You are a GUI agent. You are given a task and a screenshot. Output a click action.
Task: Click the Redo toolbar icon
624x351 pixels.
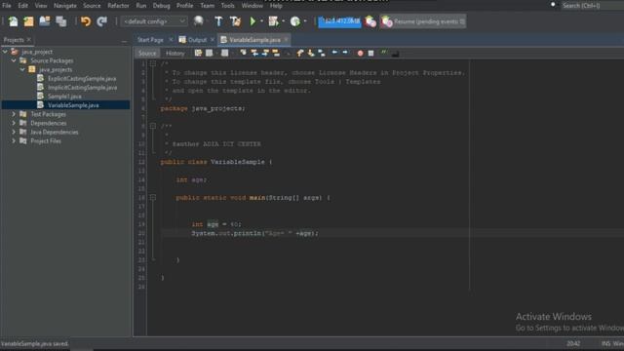pyautogui.click(x=101, y=21)
